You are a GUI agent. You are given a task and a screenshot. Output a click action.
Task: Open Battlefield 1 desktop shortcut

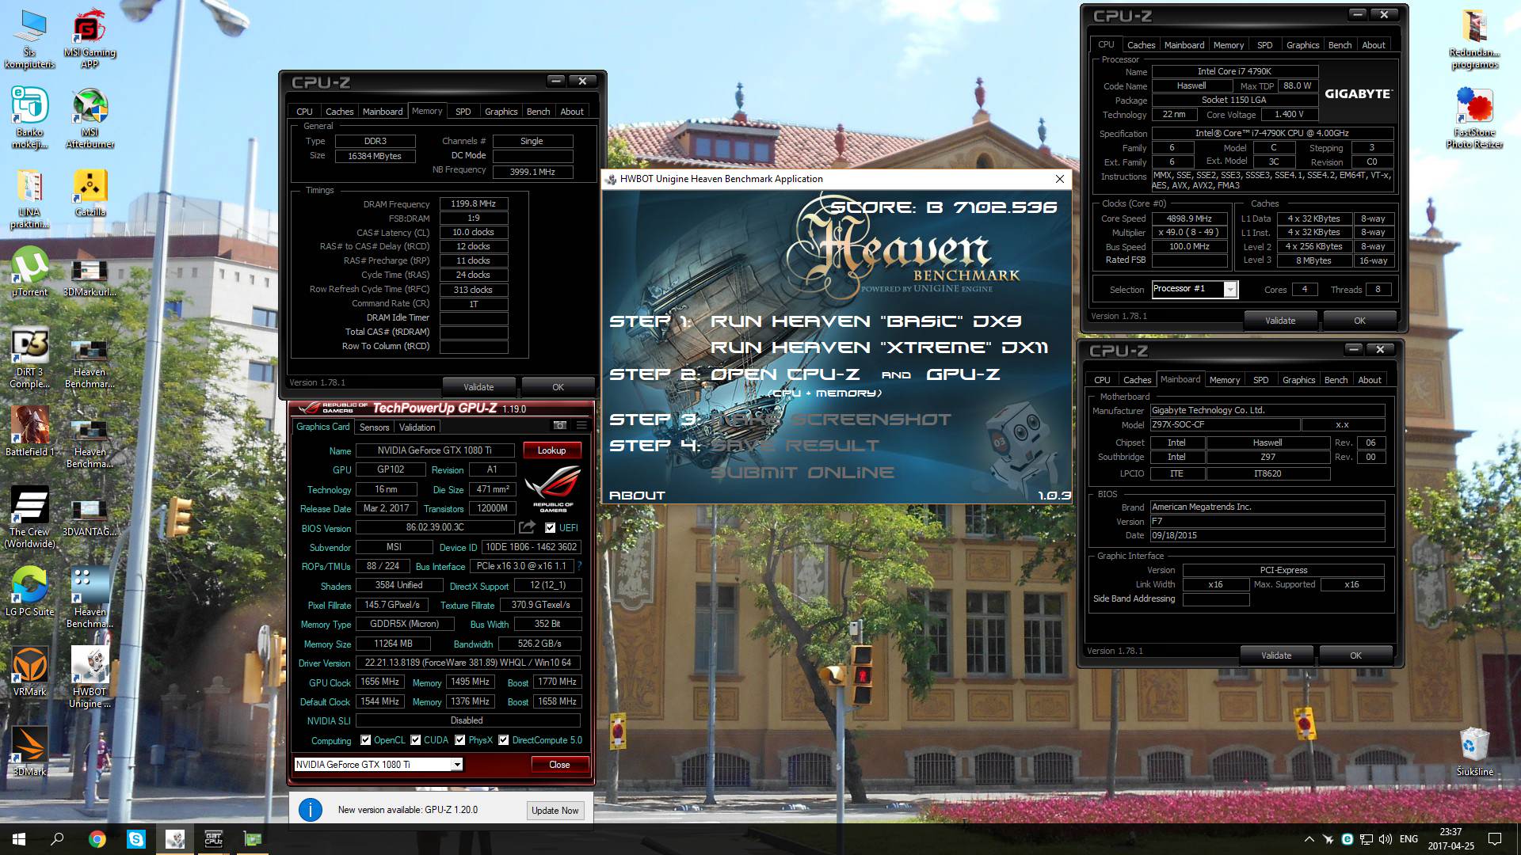(x=29, y=432)
